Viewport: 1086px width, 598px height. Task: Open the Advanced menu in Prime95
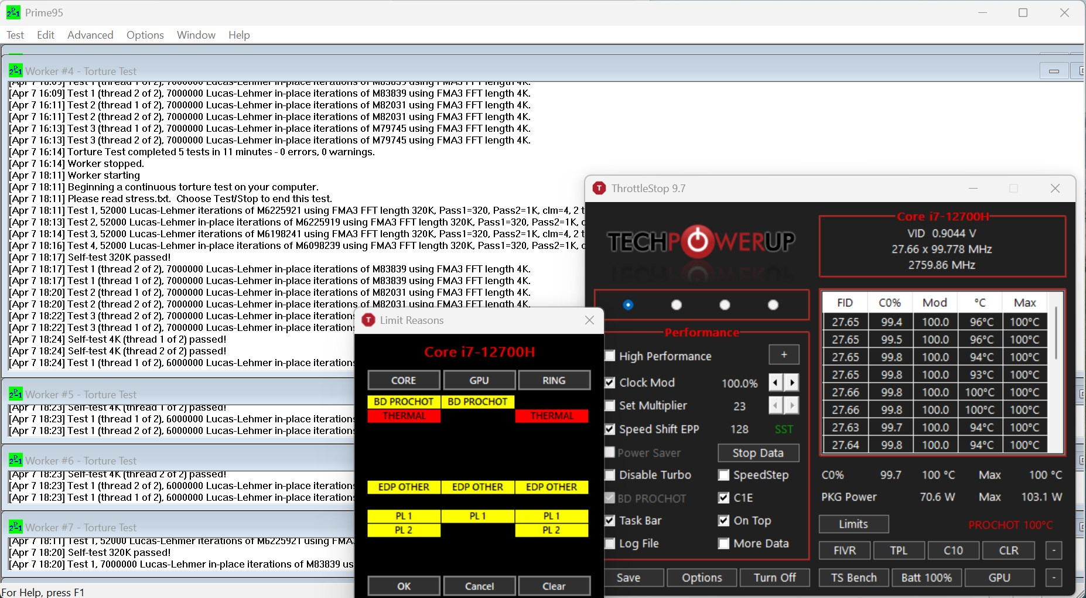pos(90,35)
